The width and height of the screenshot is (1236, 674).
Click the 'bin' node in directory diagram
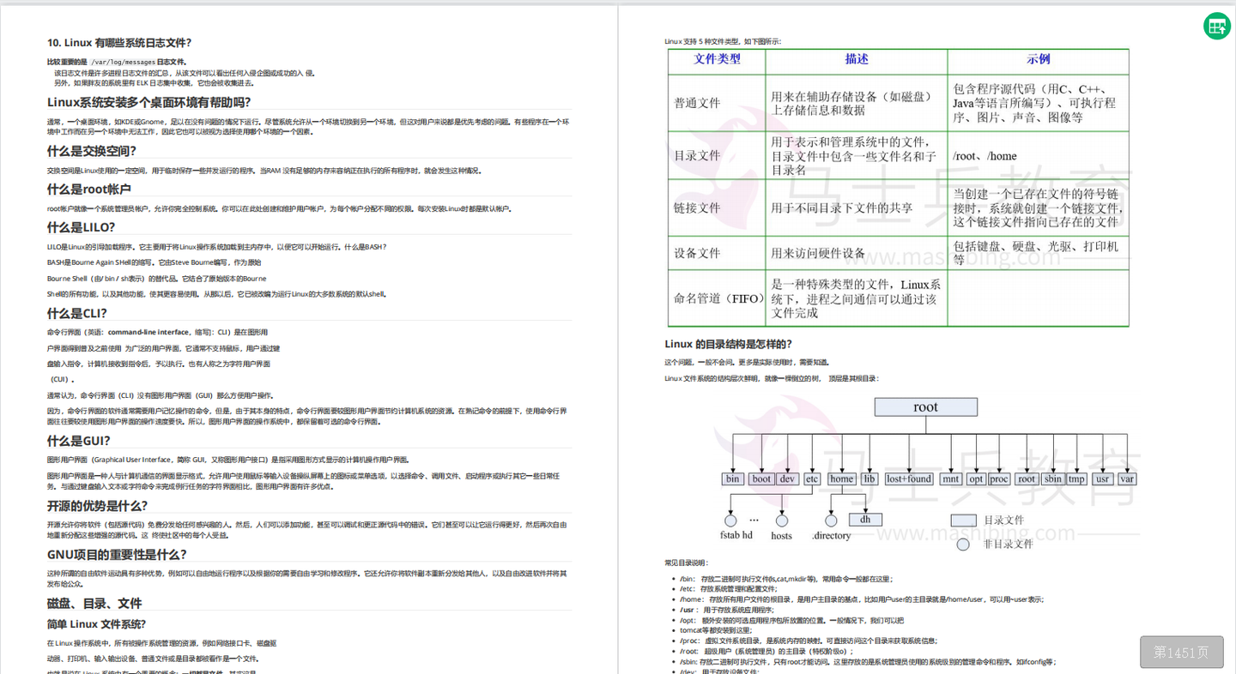point(732,478)
